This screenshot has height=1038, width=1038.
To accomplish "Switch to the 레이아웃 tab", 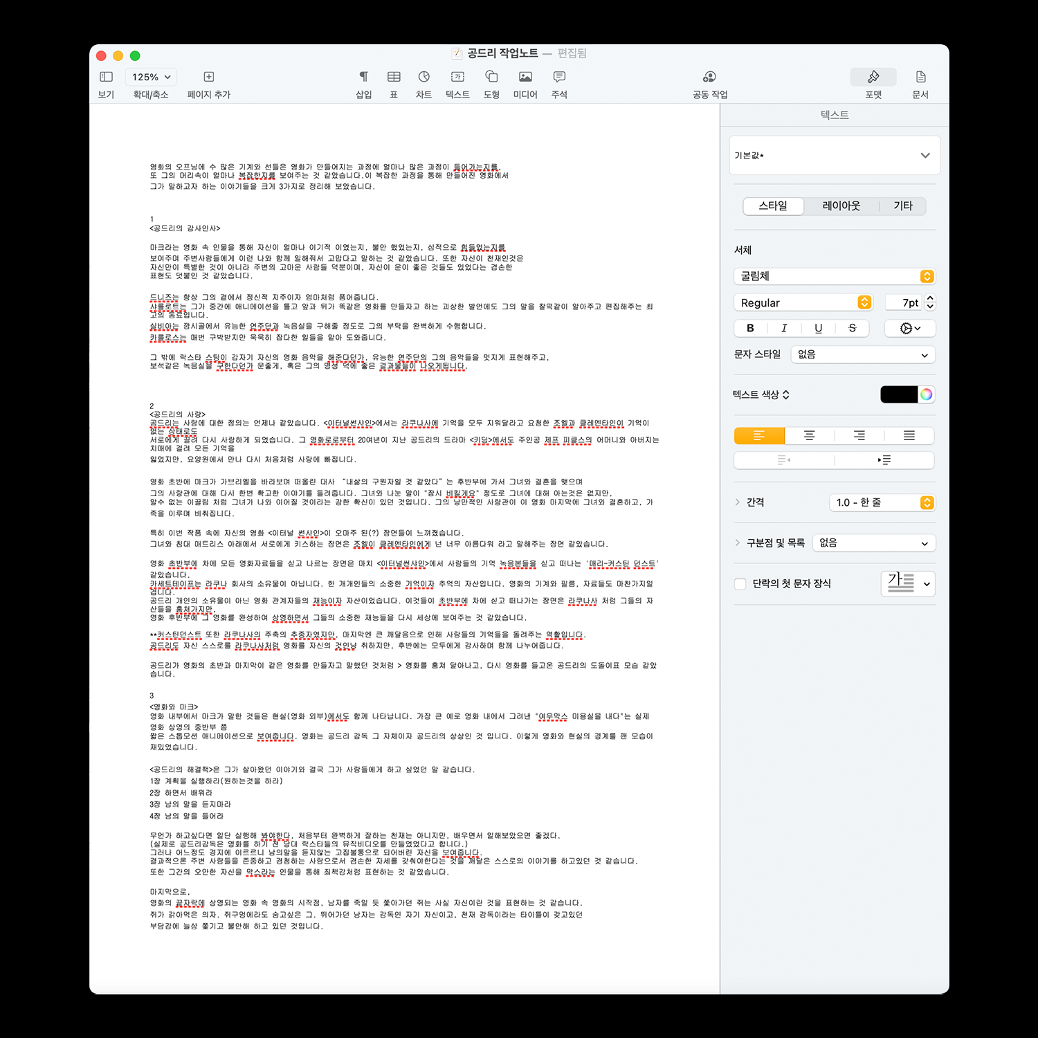I will pos(841,206).
